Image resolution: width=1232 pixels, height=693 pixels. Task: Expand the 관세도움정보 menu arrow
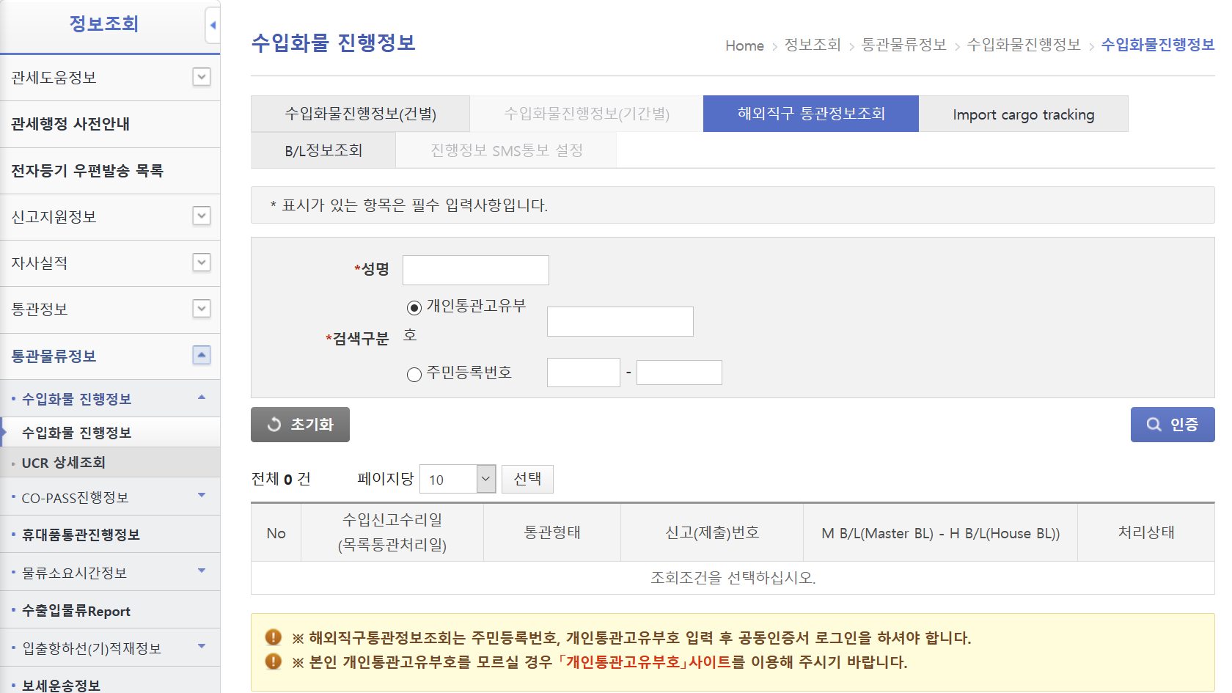click(x=202, y=77)
